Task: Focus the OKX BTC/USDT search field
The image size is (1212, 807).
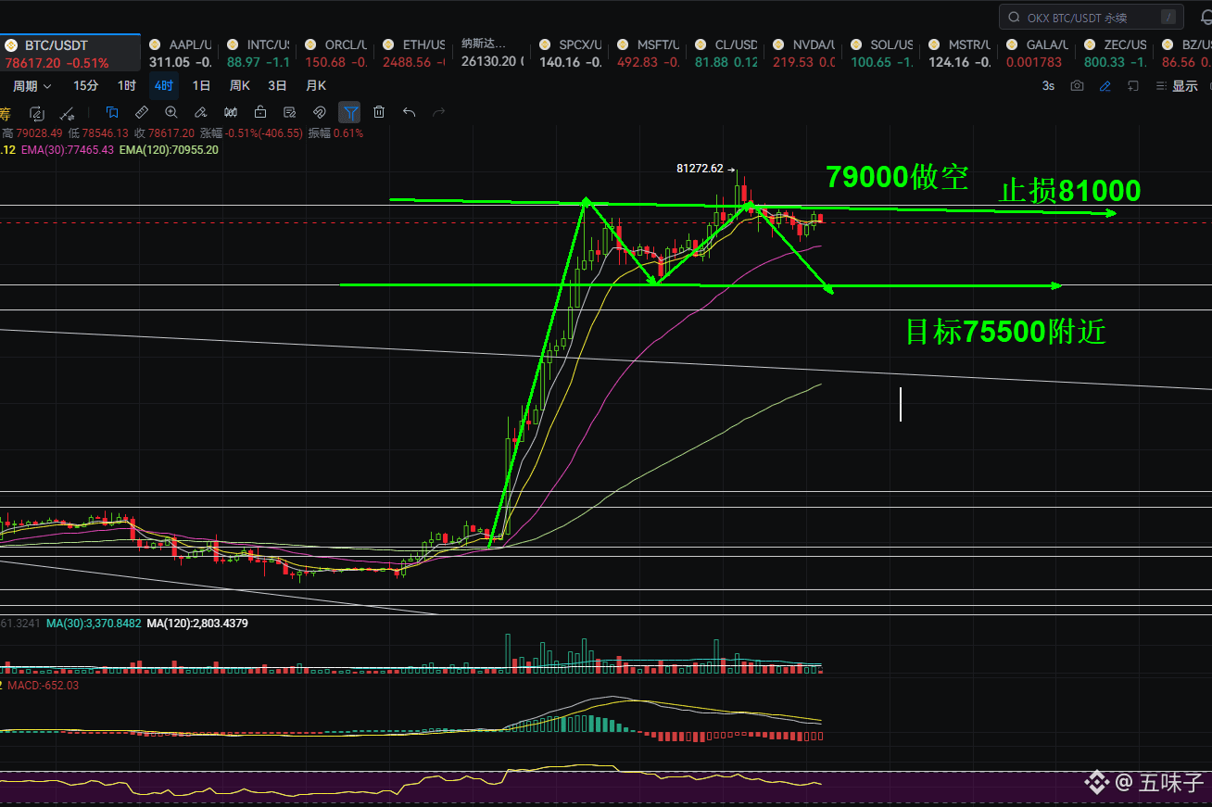Action: tap(1091, 17)
